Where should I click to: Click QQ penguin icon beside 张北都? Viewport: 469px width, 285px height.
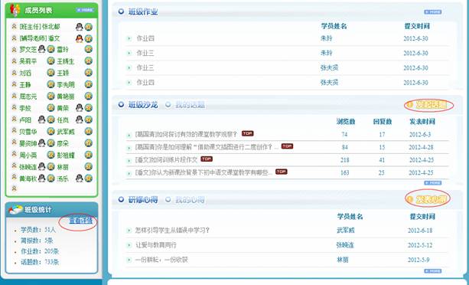pyautogui.click(x=79, y=27)
